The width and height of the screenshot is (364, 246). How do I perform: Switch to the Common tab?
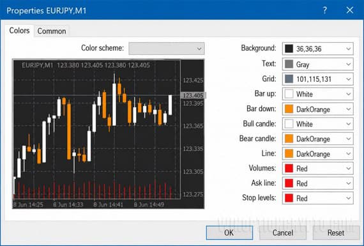52,31
